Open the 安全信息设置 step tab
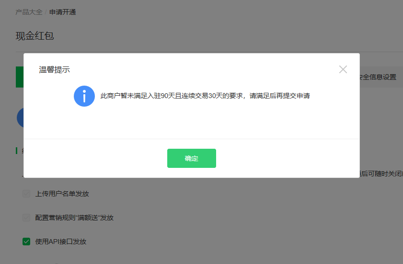 [378, 77]
